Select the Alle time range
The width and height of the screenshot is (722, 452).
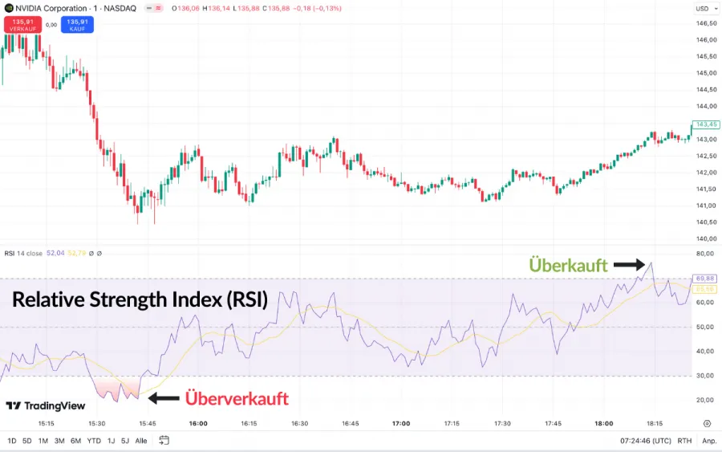[141, 441]
